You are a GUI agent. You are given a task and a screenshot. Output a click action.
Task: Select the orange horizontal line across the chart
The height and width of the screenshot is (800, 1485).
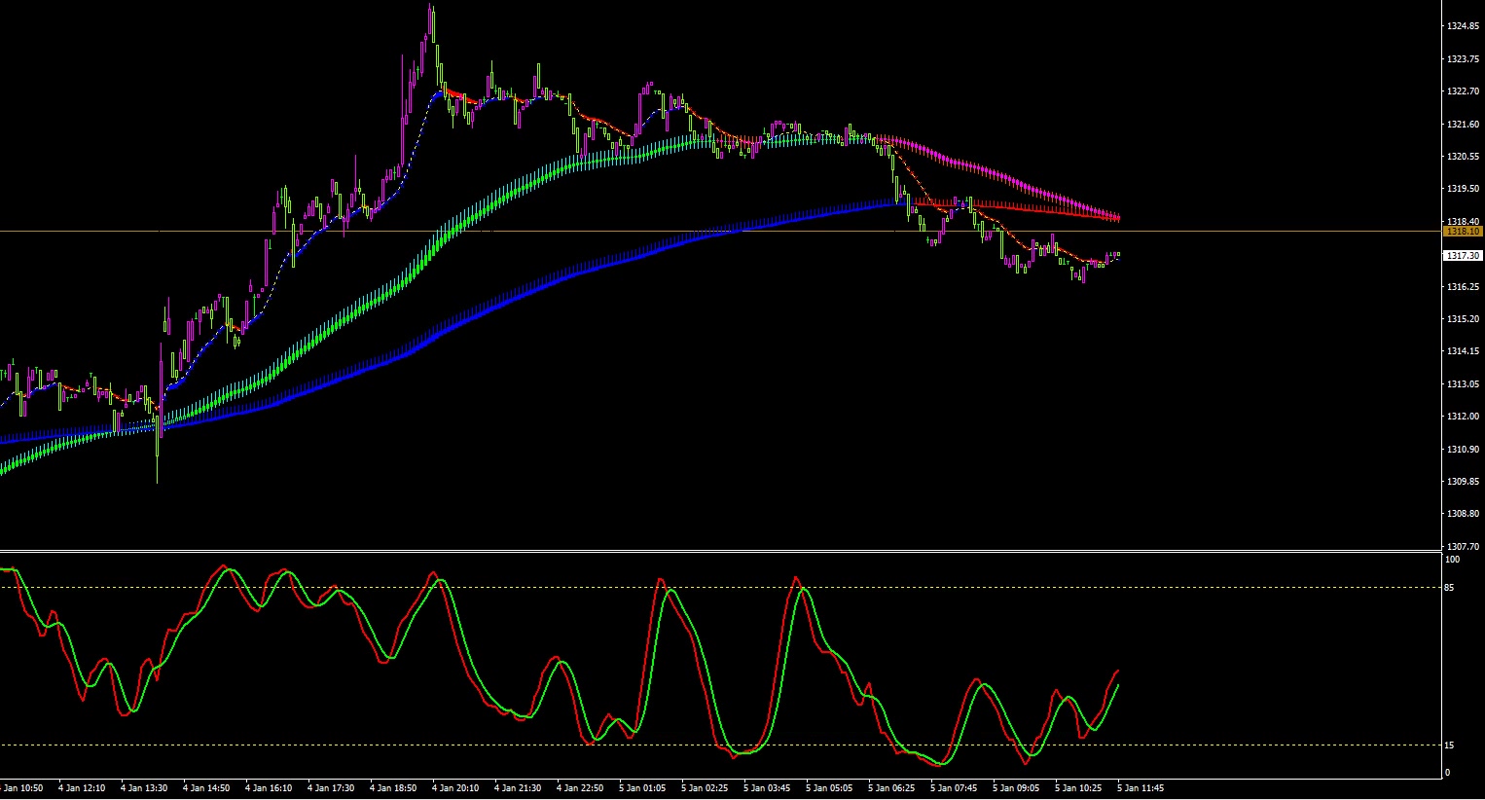tap(720, 232)
